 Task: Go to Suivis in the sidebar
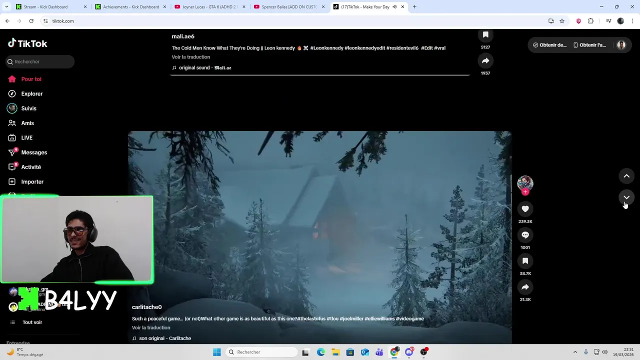point(22,108)
